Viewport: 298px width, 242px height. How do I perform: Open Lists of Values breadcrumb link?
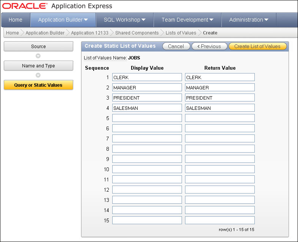181,33
